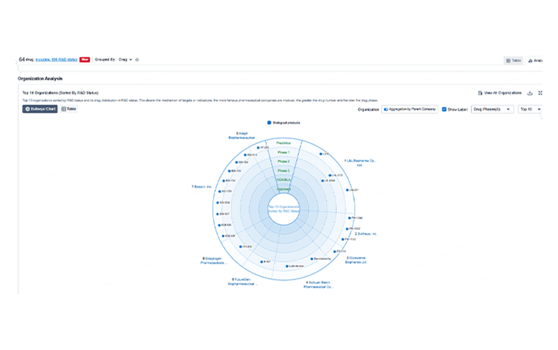Expand the Top 10 dropdown

[x=530, y=109]
